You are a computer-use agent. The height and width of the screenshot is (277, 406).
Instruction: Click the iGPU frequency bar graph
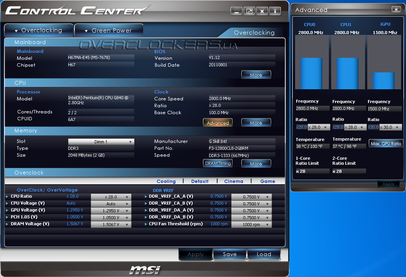tap(384, 62)
